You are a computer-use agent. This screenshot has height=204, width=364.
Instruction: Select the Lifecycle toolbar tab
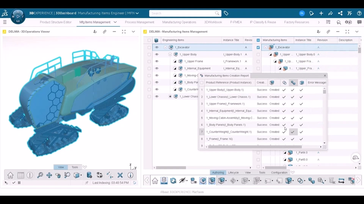pos(233,173)
